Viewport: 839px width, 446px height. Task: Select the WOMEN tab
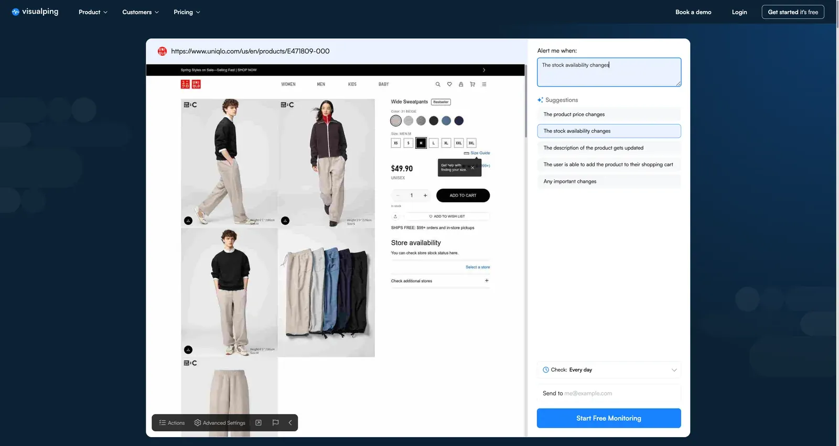click(x=288, y=84)
